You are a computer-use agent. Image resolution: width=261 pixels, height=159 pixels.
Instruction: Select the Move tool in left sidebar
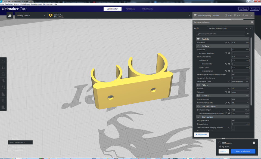[3, 61]
